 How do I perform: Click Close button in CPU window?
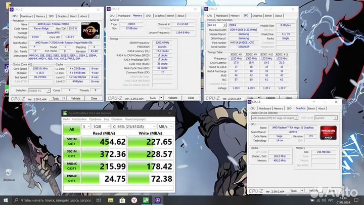(94, 98)
